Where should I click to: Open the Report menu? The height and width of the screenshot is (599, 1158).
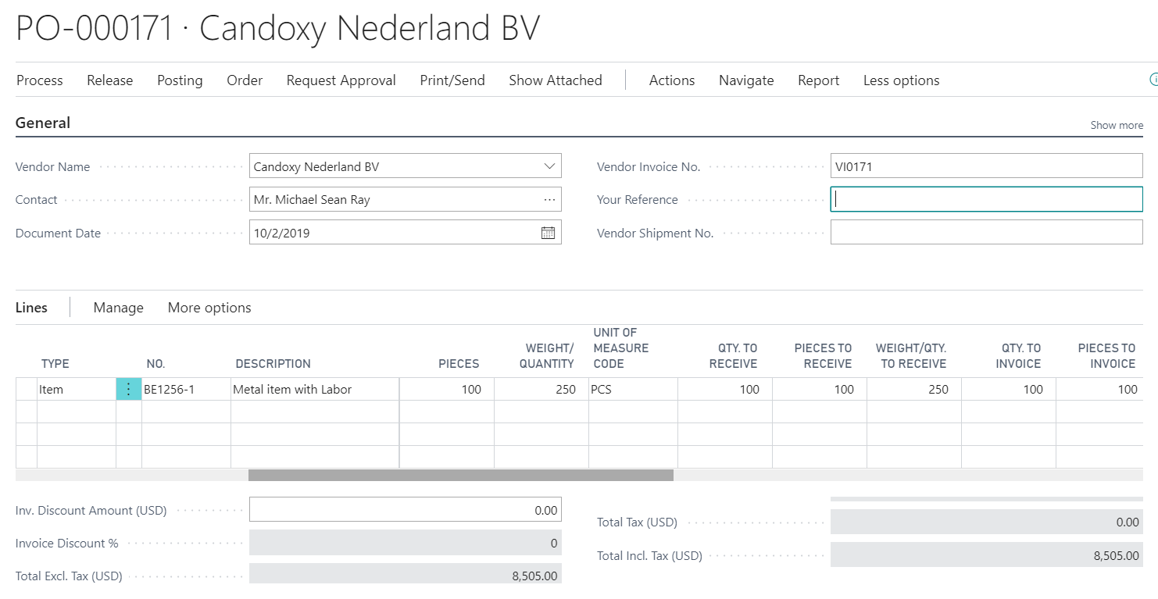click(x=819, y=80)
